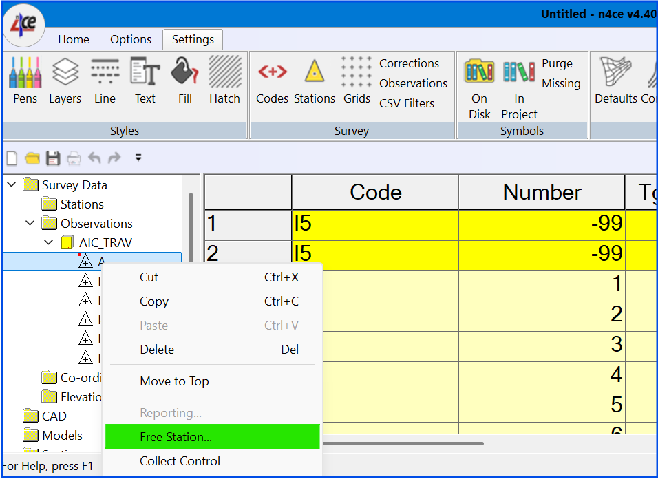
Task: Switch to the Options ribbon tab
Action: click(x=131, y=39)
